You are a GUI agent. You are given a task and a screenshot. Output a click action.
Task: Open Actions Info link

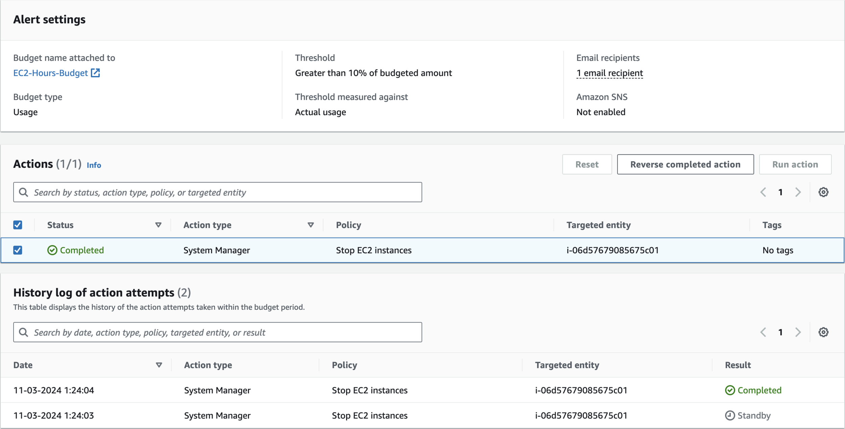click(x=94, y=165)
